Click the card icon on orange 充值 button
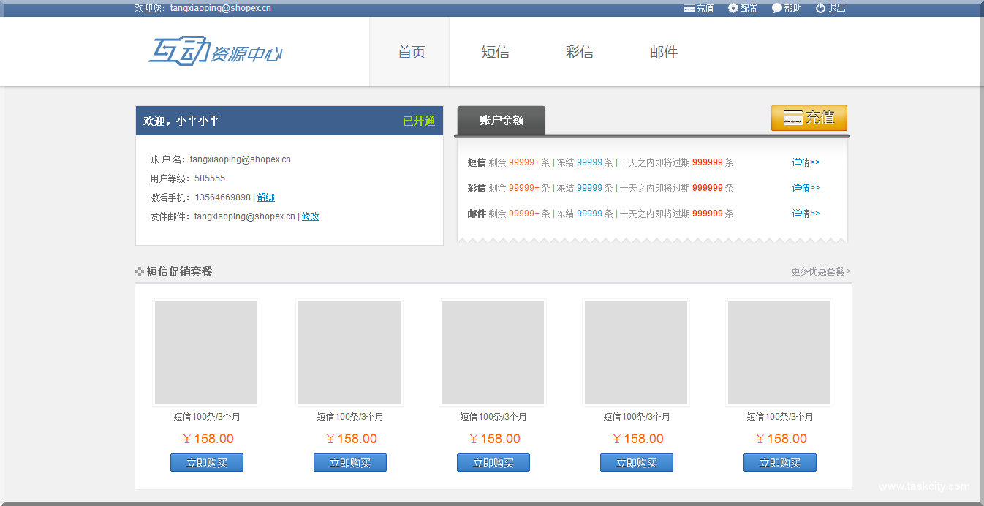Screen dimensions: 984x506 click(792, 118)
